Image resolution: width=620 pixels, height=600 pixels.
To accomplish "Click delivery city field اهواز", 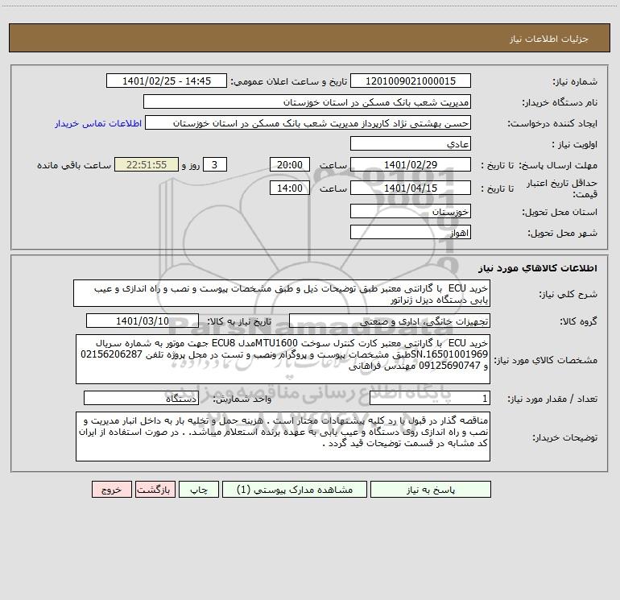I will click(411, 232).
